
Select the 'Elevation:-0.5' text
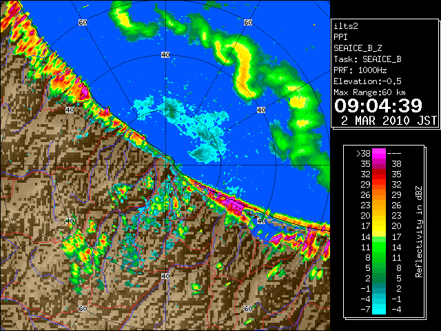367,81
